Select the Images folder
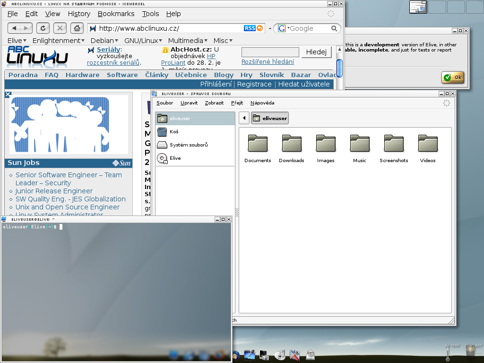 point(326,149)
